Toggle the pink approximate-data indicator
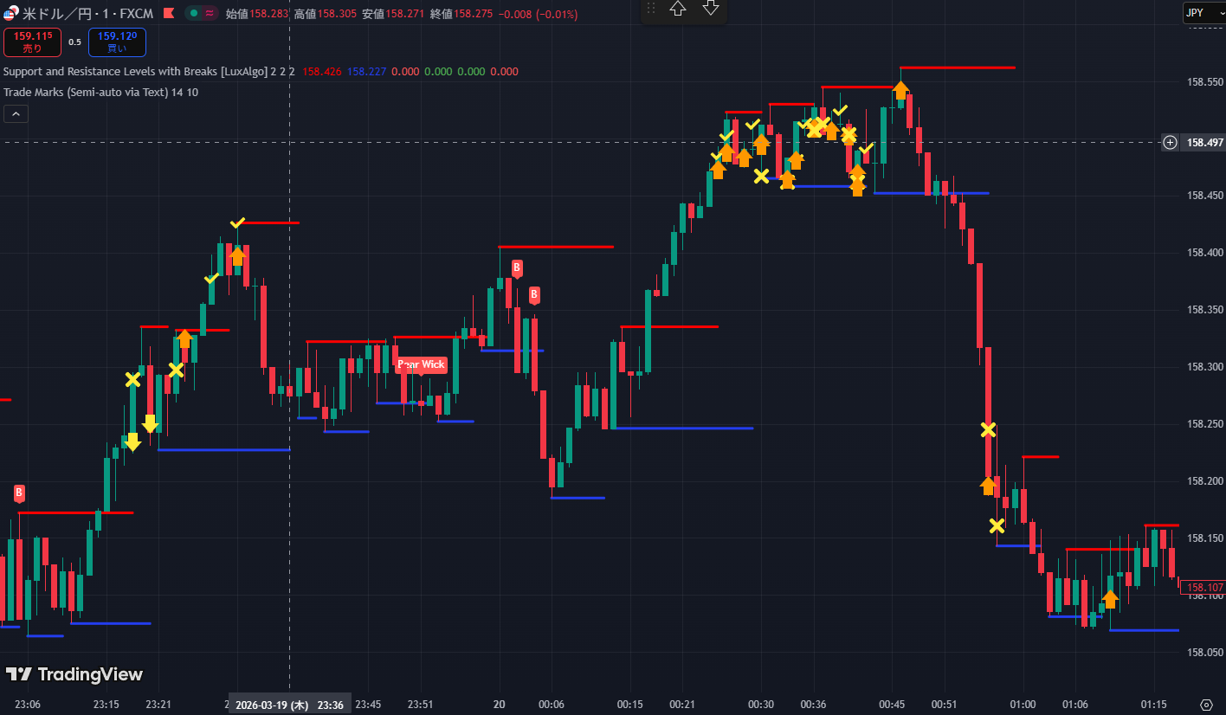Screen dimensions: 1226x715 tap(209, 13)
